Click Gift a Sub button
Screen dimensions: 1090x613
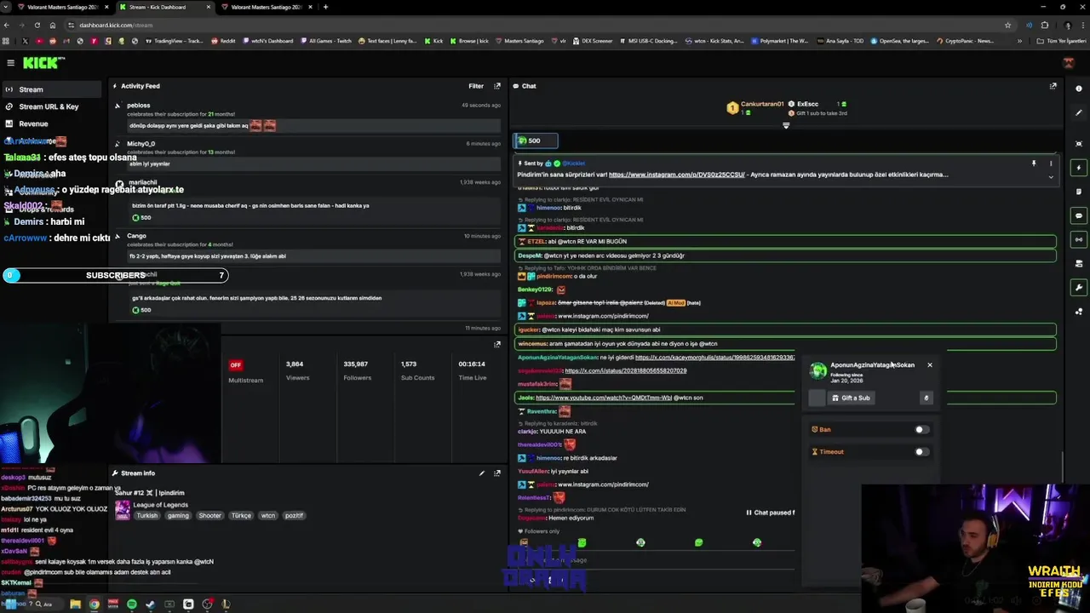click(852, 398)
